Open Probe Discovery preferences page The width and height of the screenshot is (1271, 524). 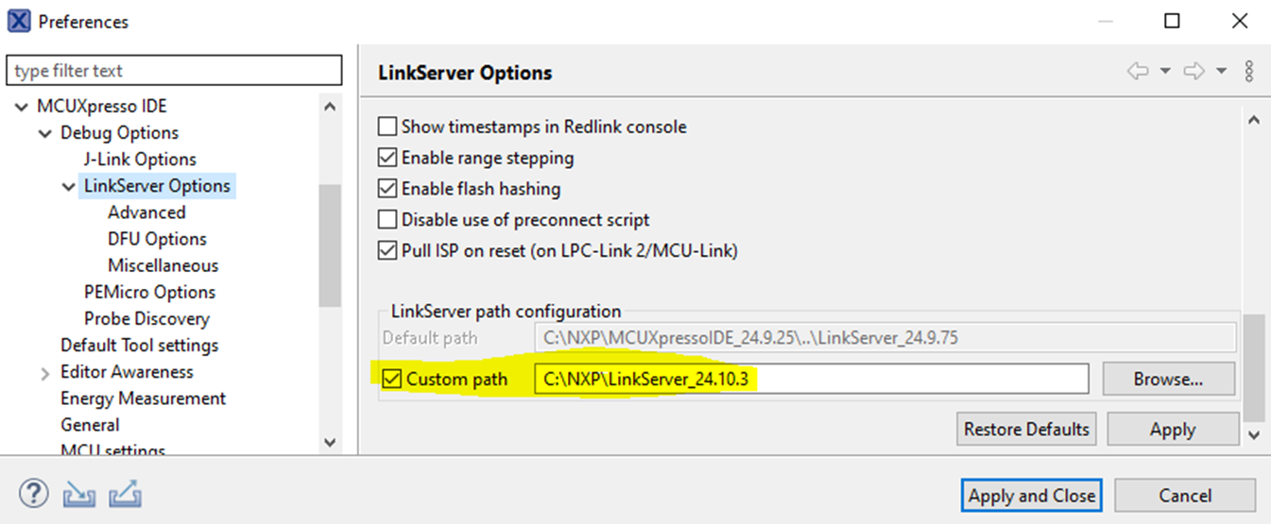point(146,319)
